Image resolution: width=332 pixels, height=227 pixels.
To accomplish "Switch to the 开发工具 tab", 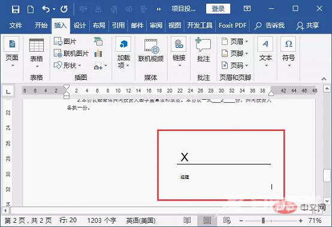I will pyautogui.click(x=200, y=25).
